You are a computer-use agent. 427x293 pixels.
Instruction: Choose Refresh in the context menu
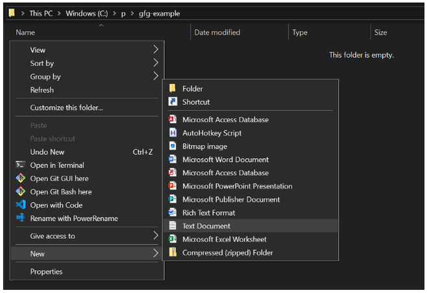tap(42, 90)
